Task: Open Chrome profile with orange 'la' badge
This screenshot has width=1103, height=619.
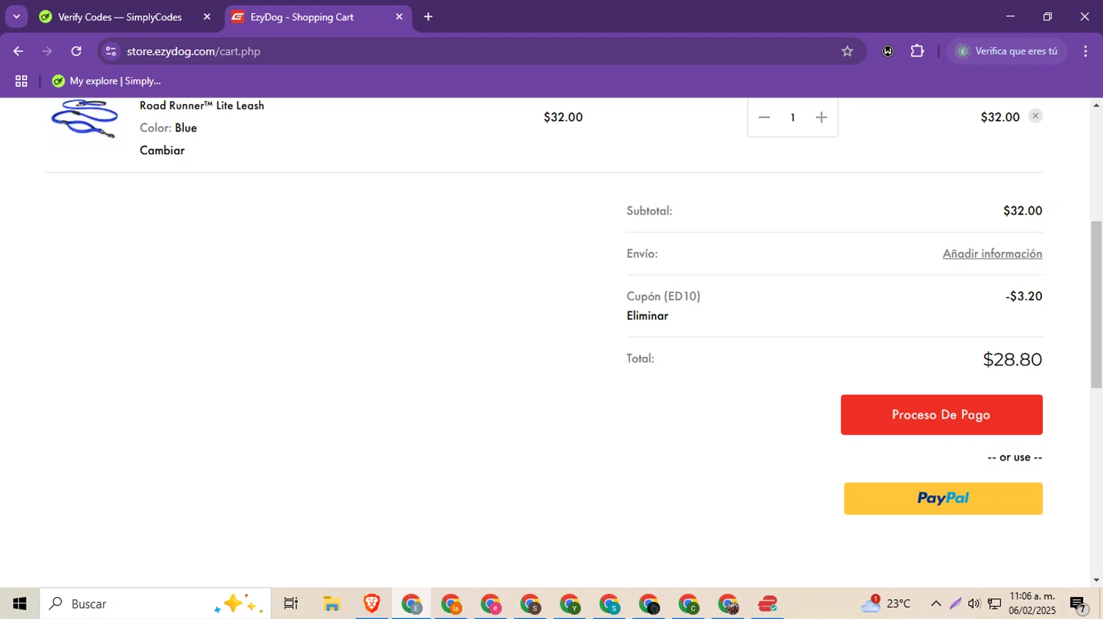Action: 451,604
